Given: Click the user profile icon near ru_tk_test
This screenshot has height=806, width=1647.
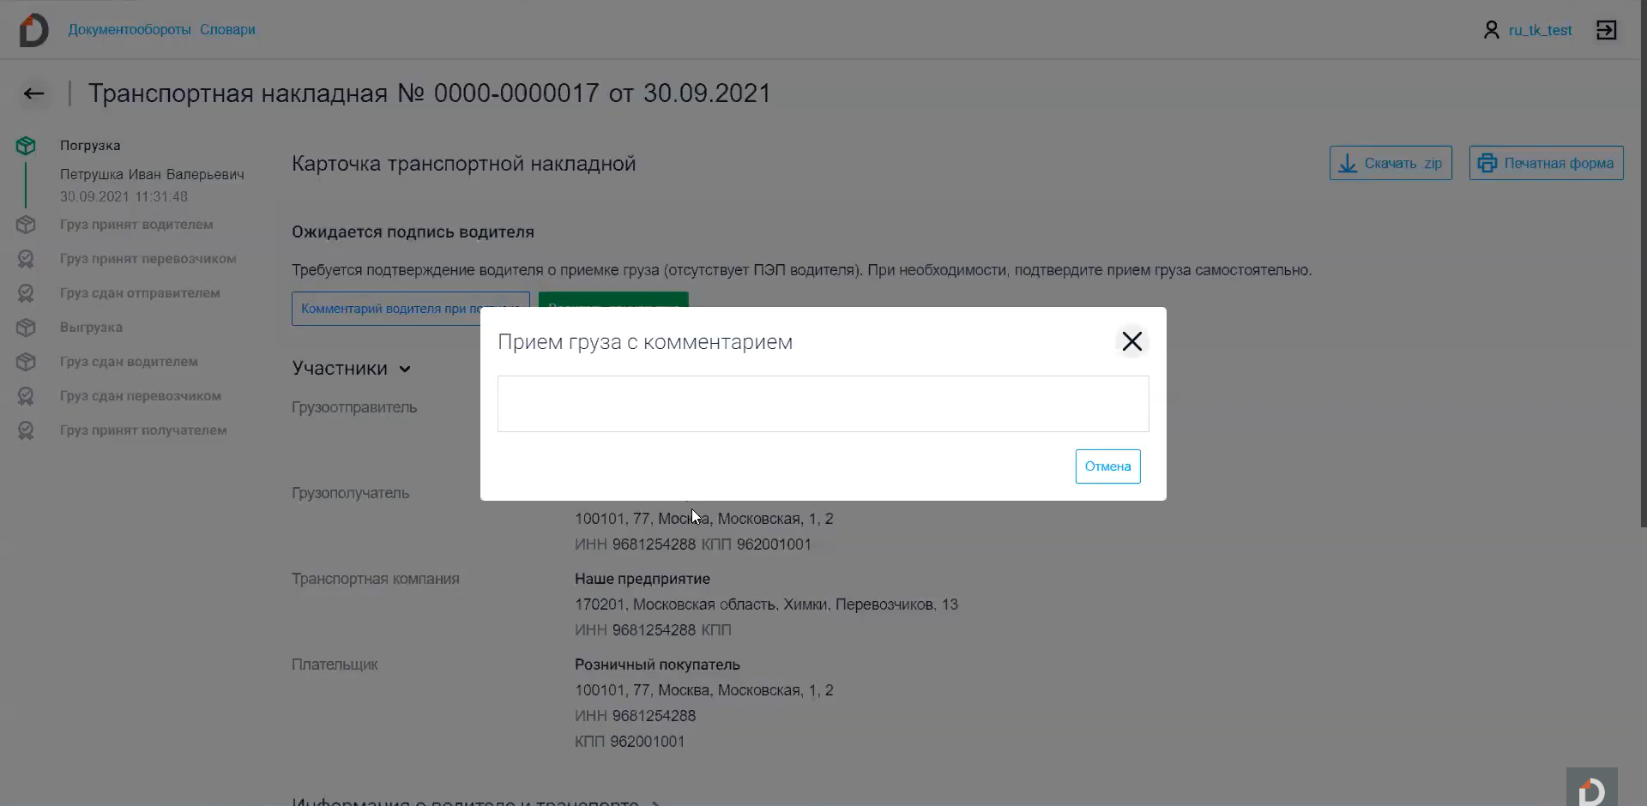Looking at the screenshot, I should pyautogui.click(x=1491, y=30).
